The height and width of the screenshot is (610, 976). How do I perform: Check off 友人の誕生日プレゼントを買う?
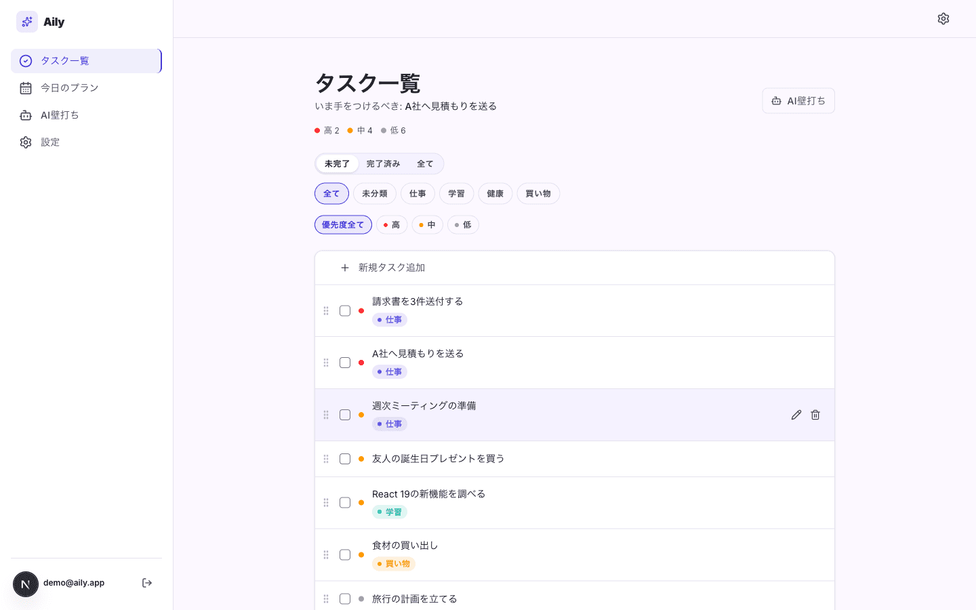click(x=345, y=459)
